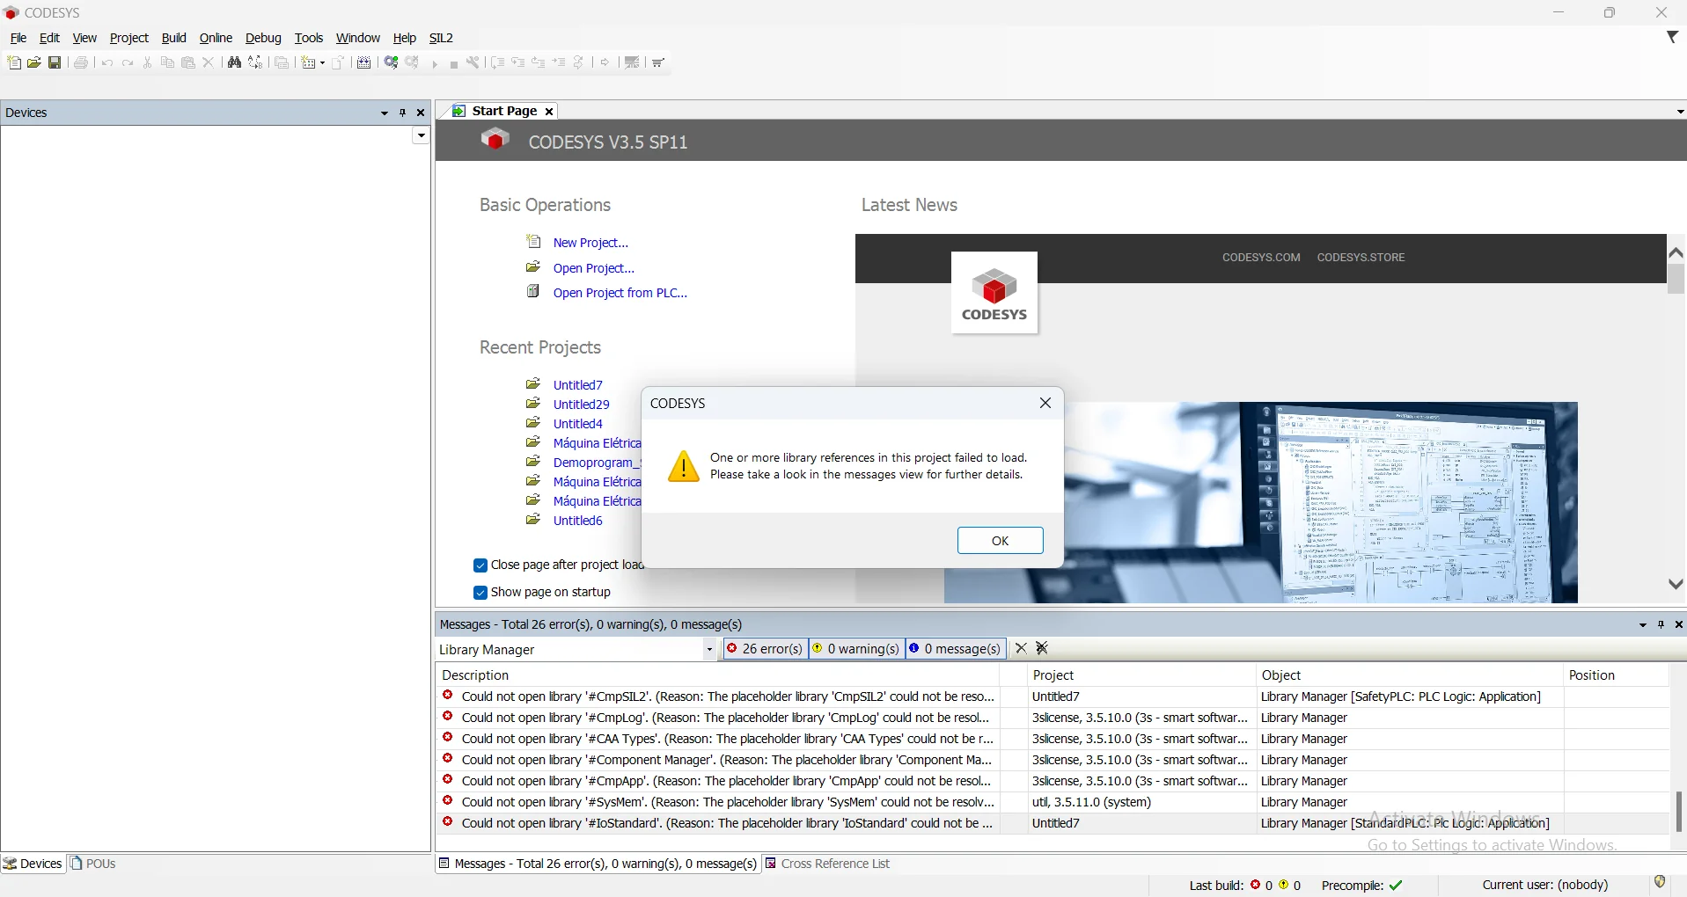Open the Project menu
The image size is (1687, 897).
coord(128,38)
